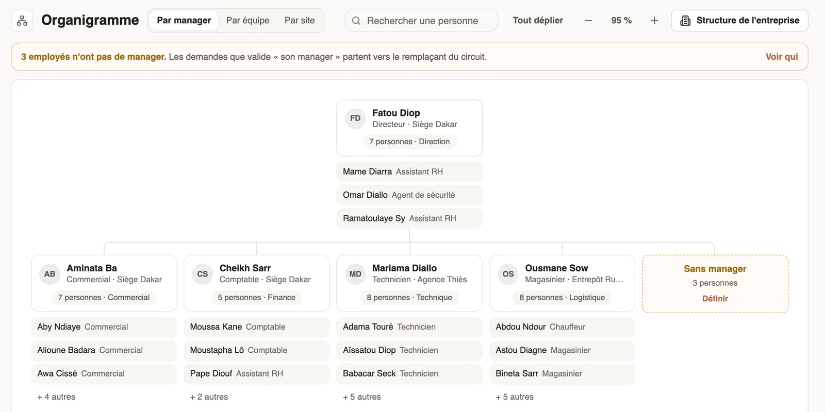825x412 pixels.
Task: Click Définir in Sans manager card
Action: tap(715, 299)
